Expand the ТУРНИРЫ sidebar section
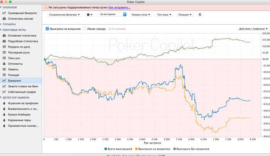 coord(1,24)
